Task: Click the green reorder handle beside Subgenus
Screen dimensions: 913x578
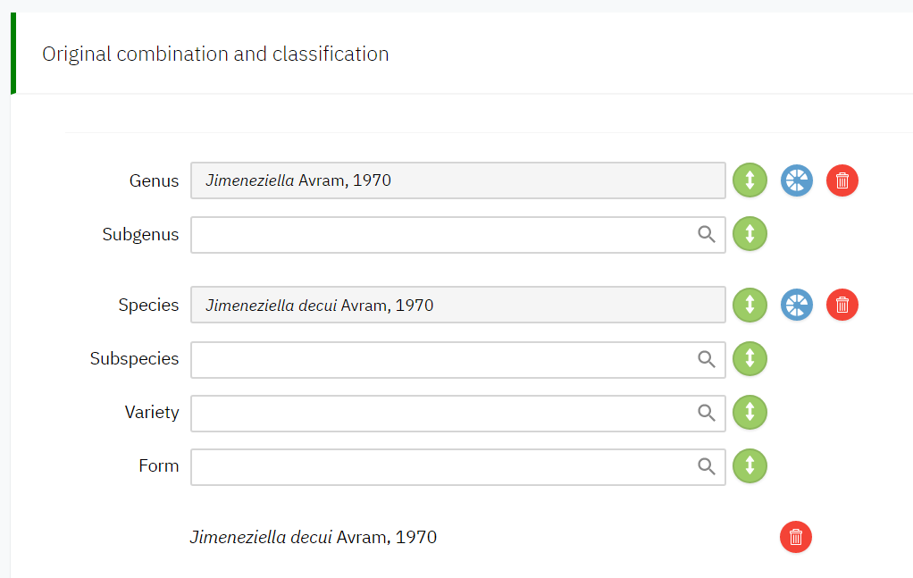Action: [750, 234]
